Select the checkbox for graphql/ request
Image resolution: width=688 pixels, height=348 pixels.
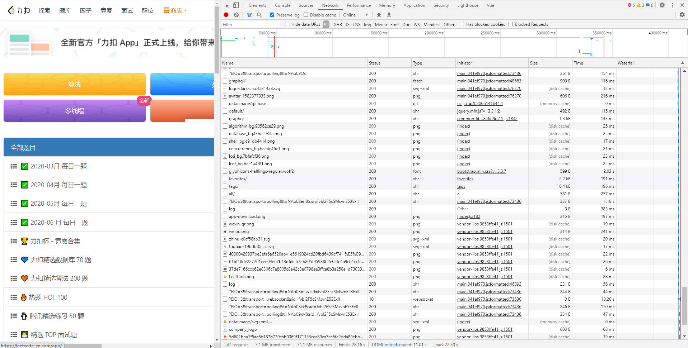coord(225,81)
